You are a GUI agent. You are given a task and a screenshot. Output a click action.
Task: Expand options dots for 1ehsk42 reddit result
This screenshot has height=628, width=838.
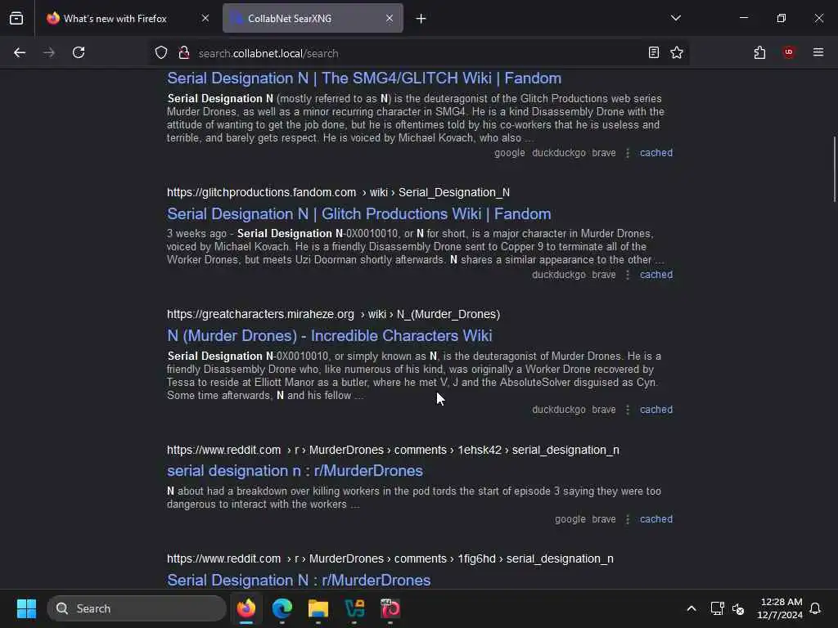click(x=628, y=519)
